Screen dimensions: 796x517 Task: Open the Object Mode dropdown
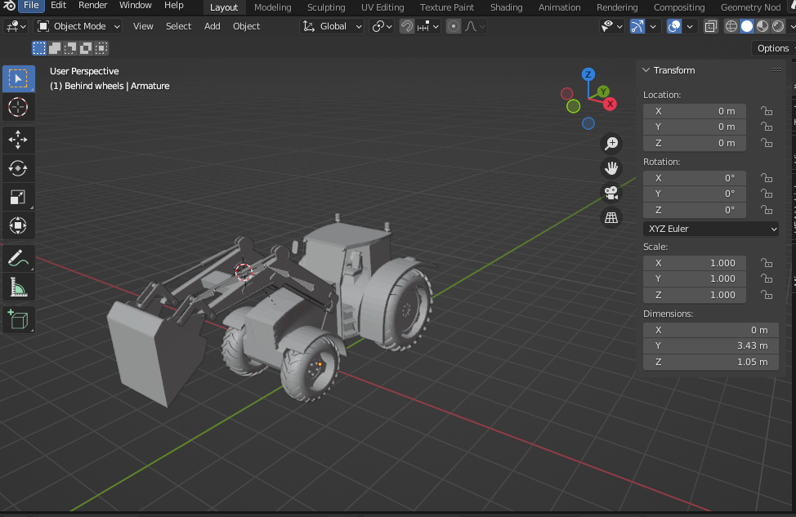[78, 26]
